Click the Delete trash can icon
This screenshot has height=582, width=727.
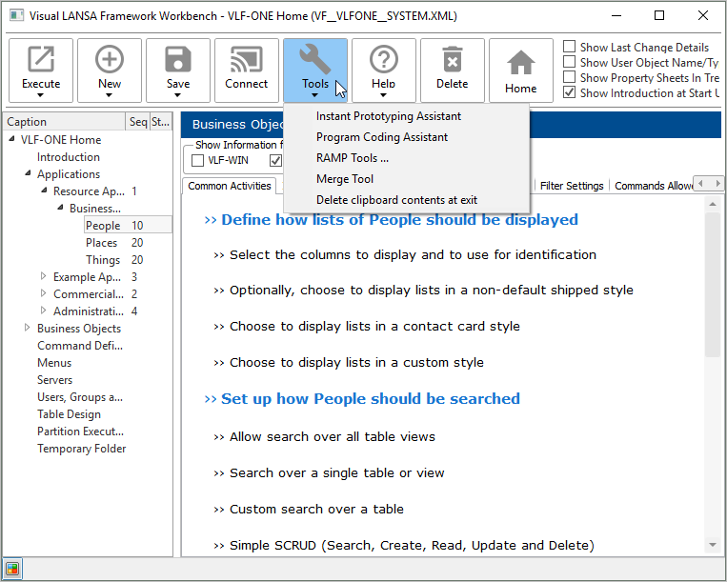point(453,60)
